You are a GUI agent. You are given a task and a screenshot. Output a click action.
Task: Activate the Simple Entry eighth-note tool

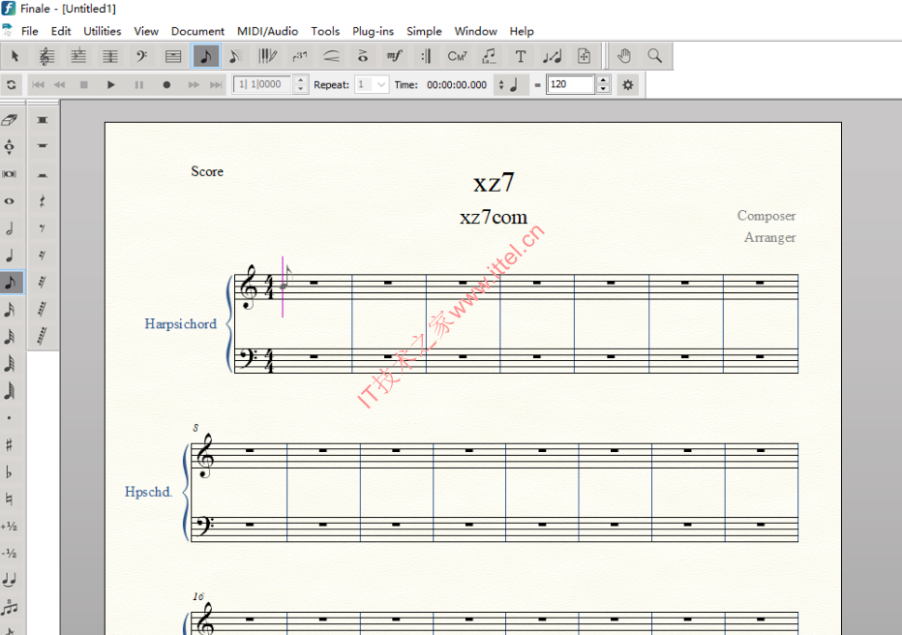tap(205, 56)
